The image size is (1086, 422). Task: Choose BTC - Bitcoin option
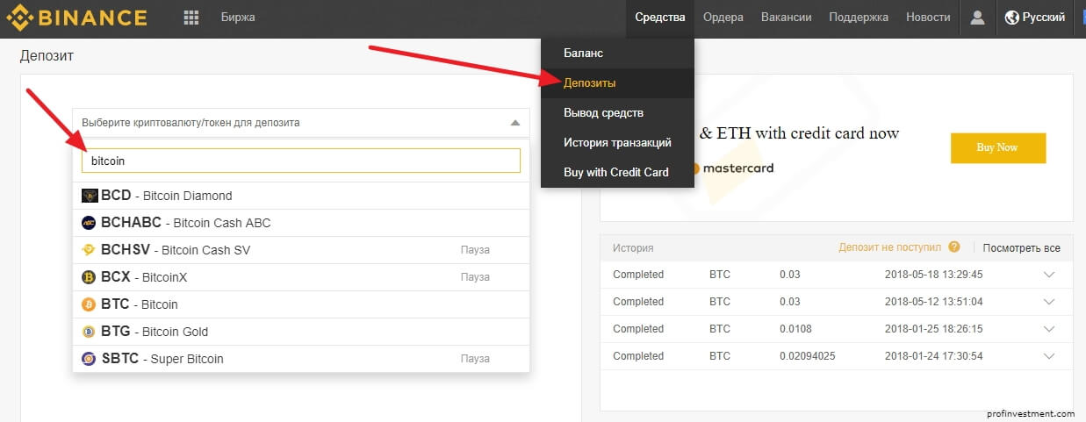[301, 304]
